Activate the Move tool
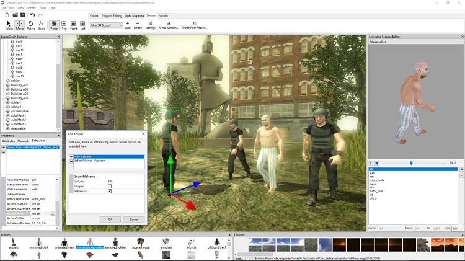465x261 pixels. click(20, 25)
